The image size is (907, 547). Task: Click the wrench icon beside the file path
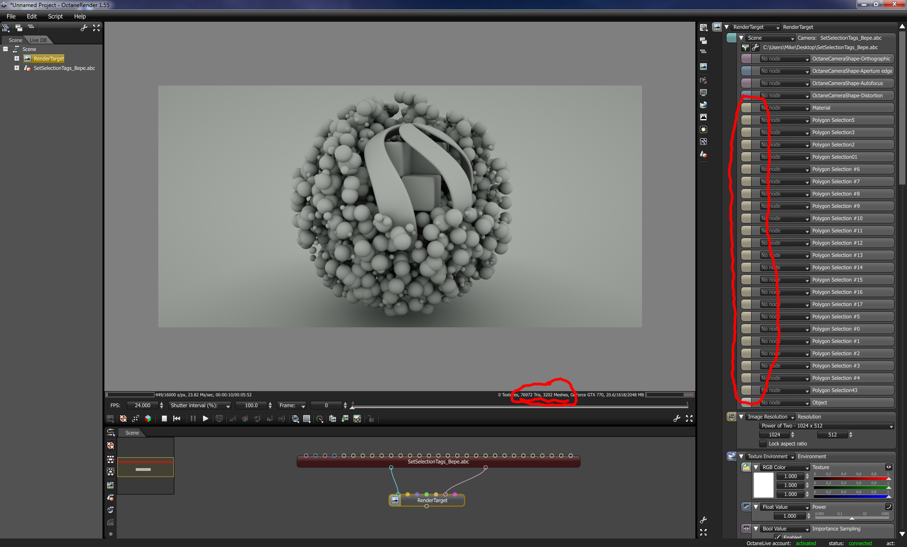tap(755, 47)
